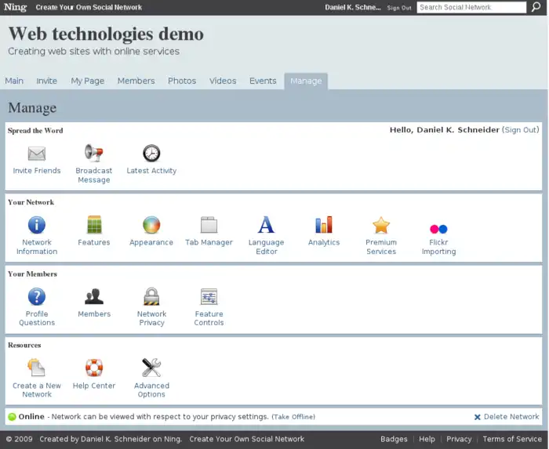Go to the Photos tab
This screenshot has width=549, height=449.
182,81
